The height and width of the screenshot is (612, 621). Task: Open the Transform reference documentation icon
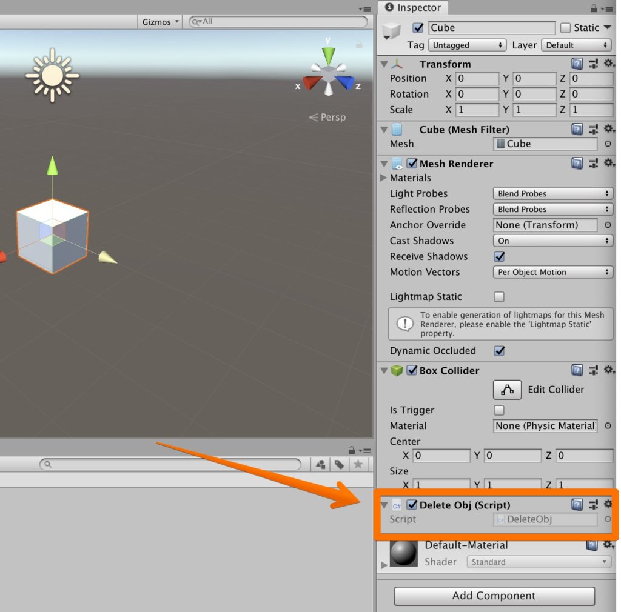(577, 63)
